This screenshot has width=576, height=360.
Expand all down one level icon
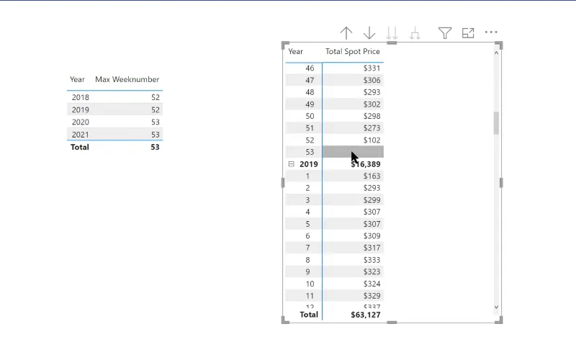(x=415, y=33)
